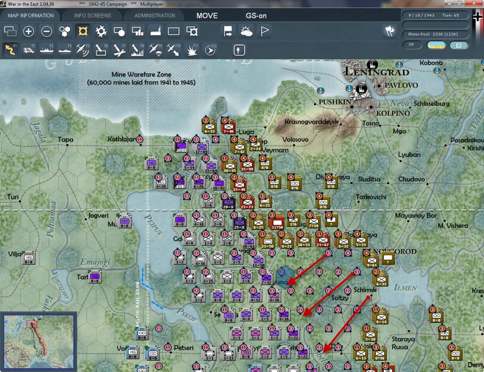Select the grey HQ counter near Viljandi

[x=29, y=258]
